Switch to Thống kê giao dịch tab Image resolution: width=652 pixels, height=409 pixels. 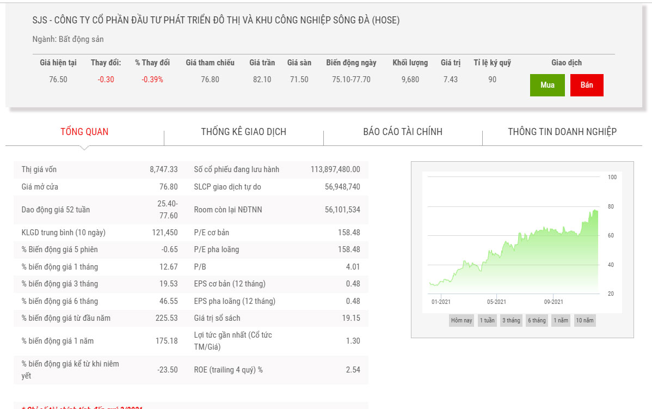click(x=243, y=132)
